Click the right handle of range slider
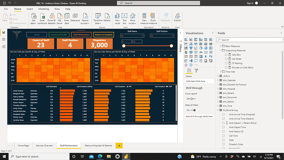284x160 pixels. (x=171, y=46)
